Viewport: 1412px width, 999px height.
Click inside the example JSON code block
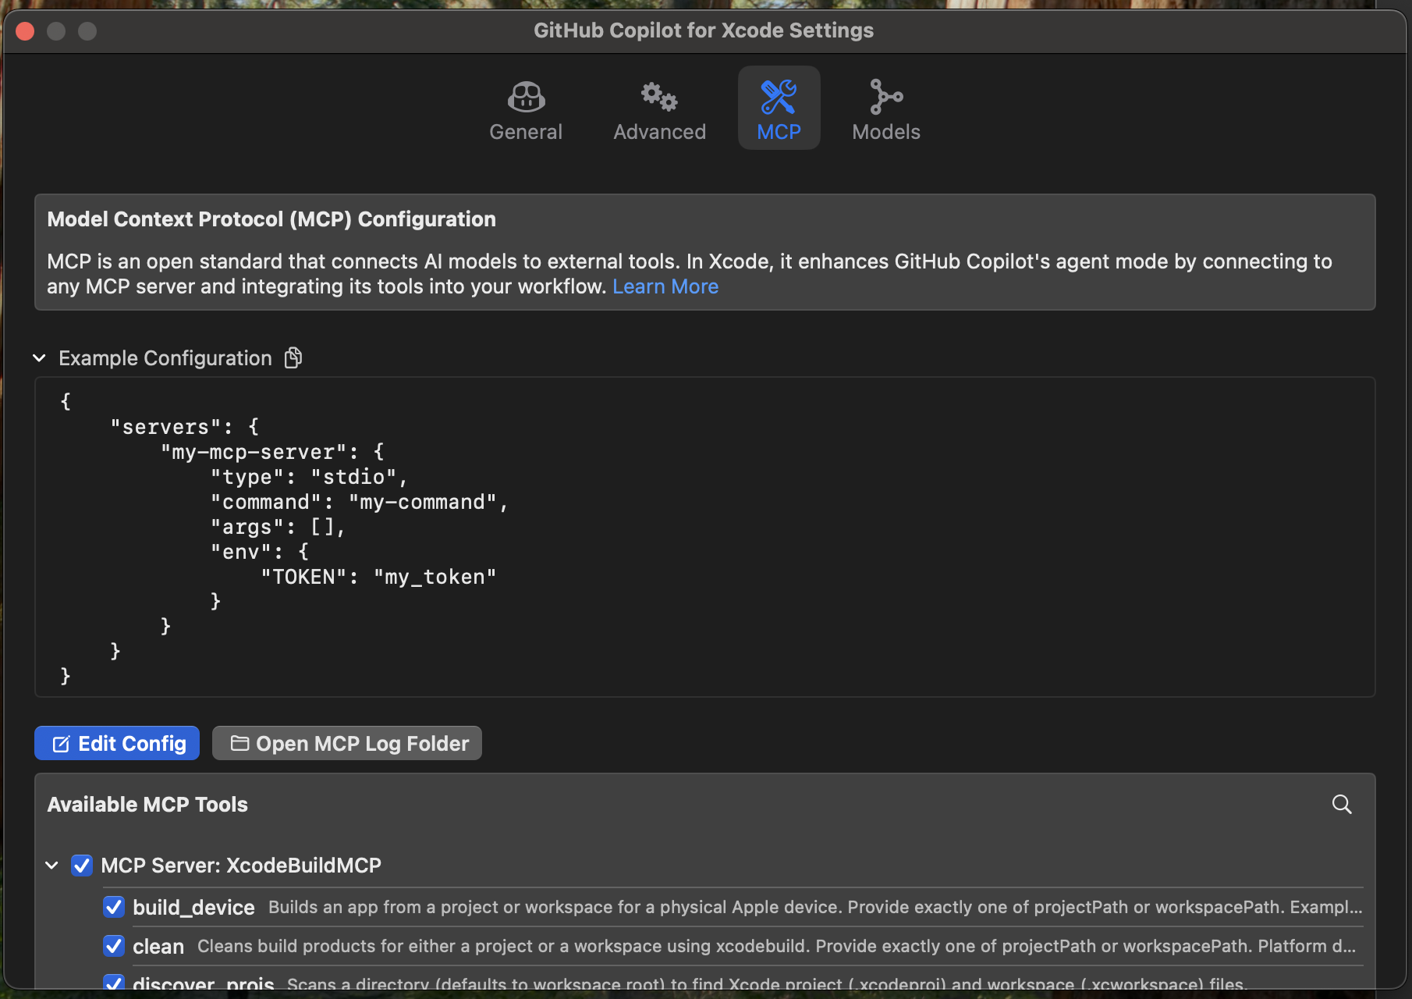702,539
